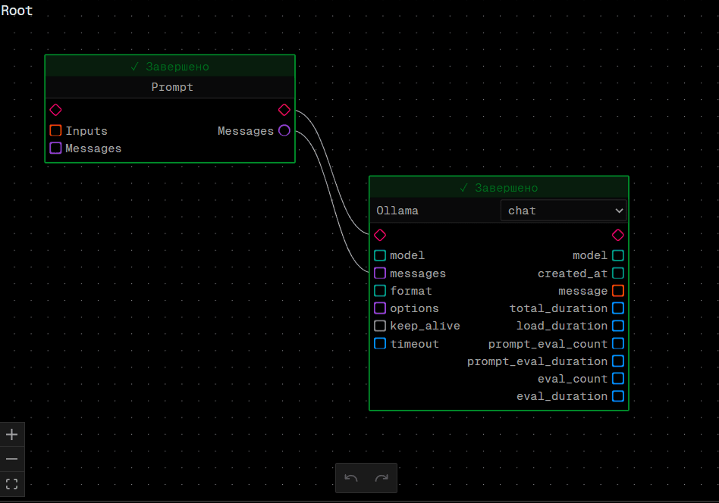Click the options input port square

pos(380,308)
